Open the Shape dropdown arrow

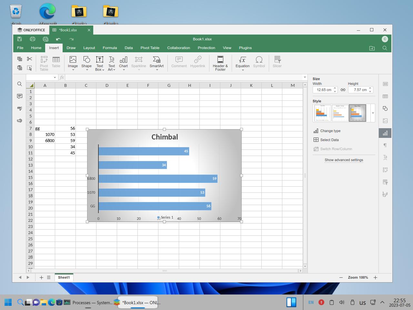click(x=87, y=70)
